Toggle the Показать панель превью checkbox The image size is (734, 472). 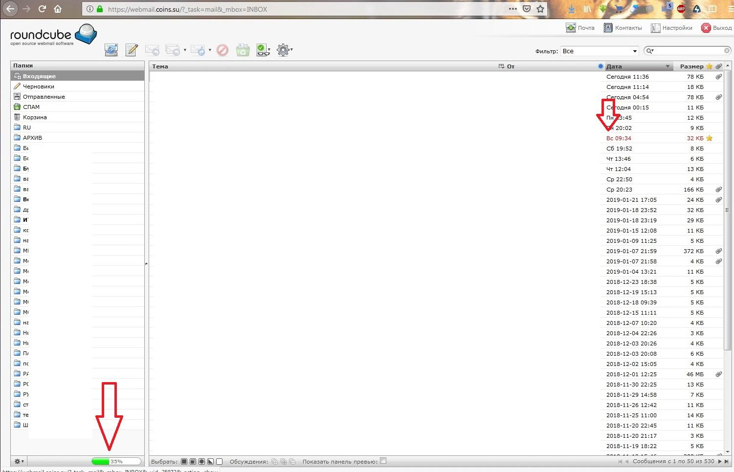(383, 461)
